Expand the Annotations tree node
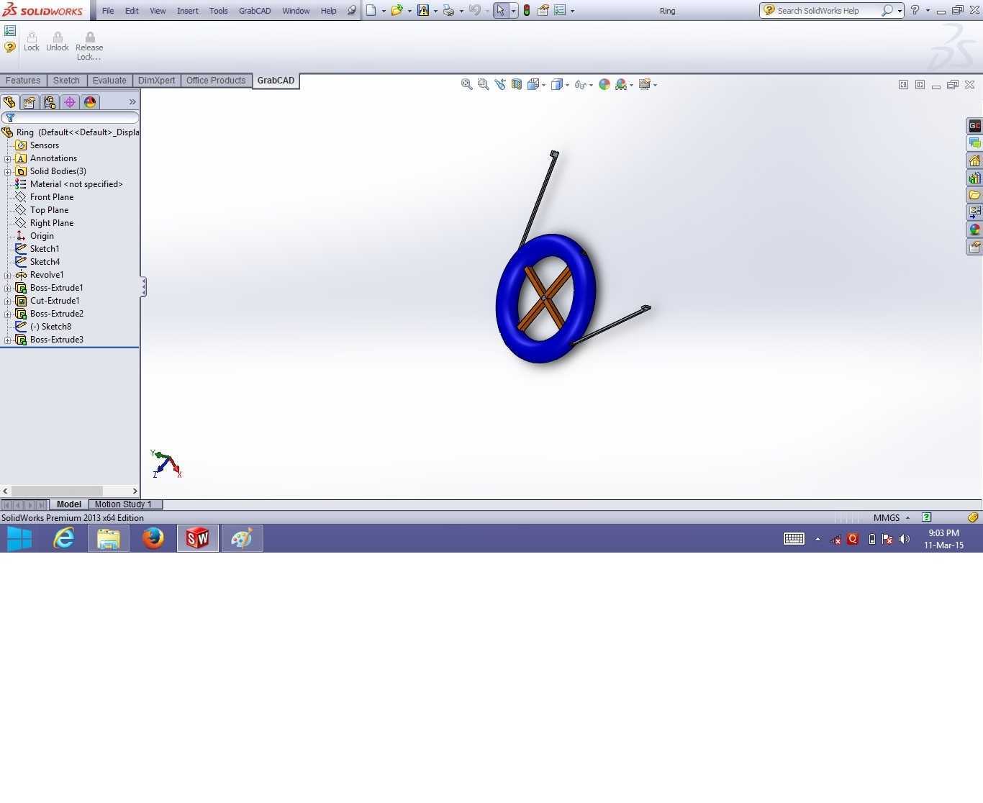 tap(8, 158)
